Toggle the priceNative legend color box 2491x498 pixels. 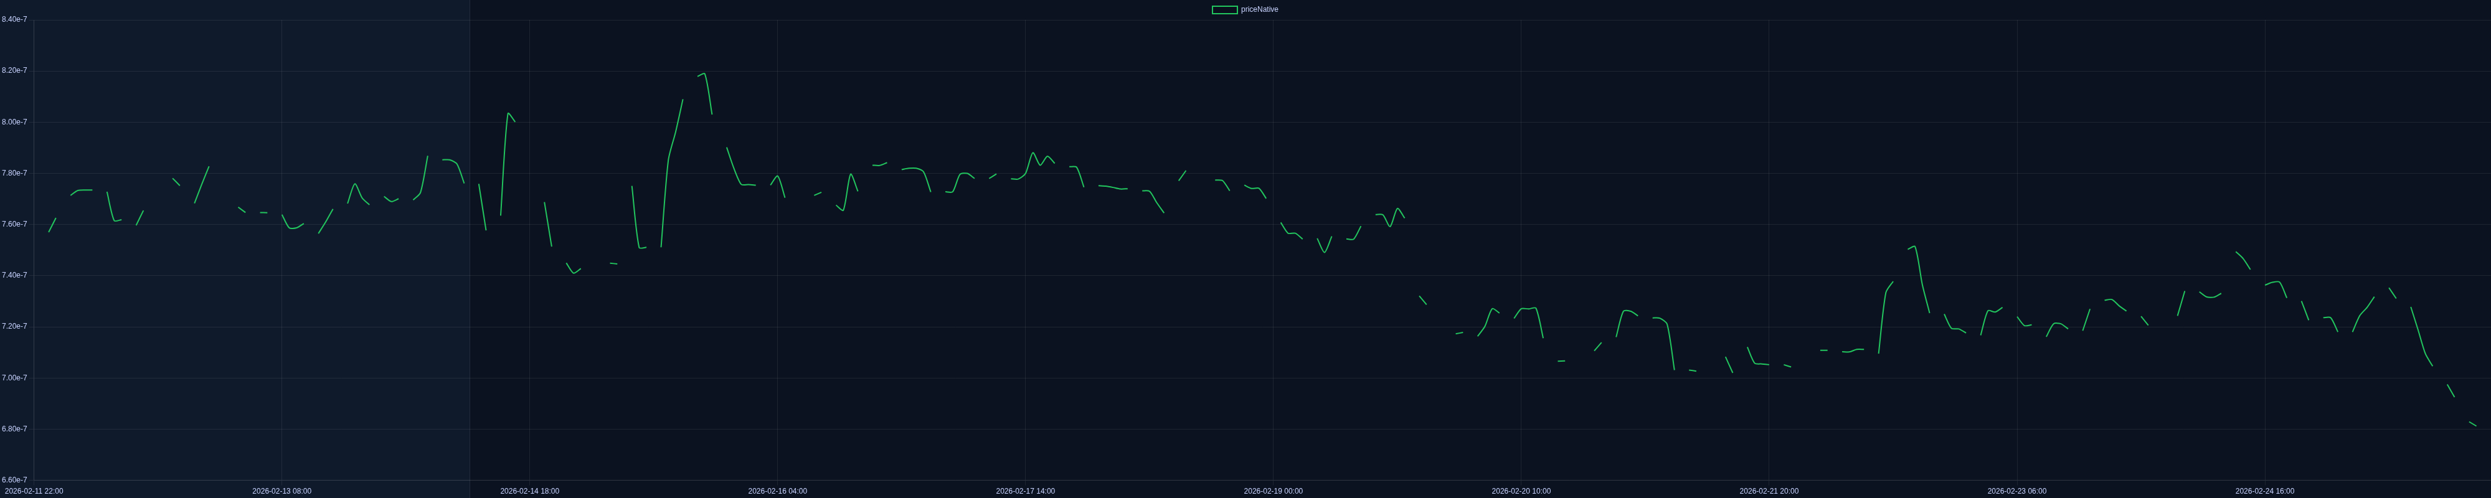[1224, 10]
